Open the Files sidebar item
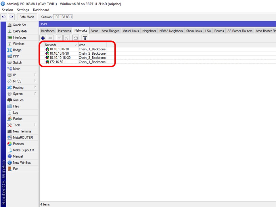This screenshot has height=207, width=276. point(22,106)
